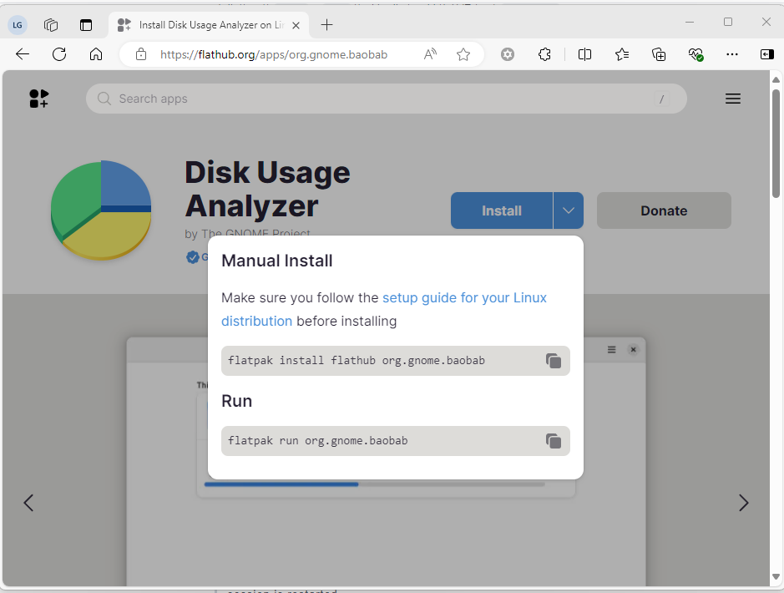Click the blue Install button
Screen dimensions: 784x593
[502, 210]
